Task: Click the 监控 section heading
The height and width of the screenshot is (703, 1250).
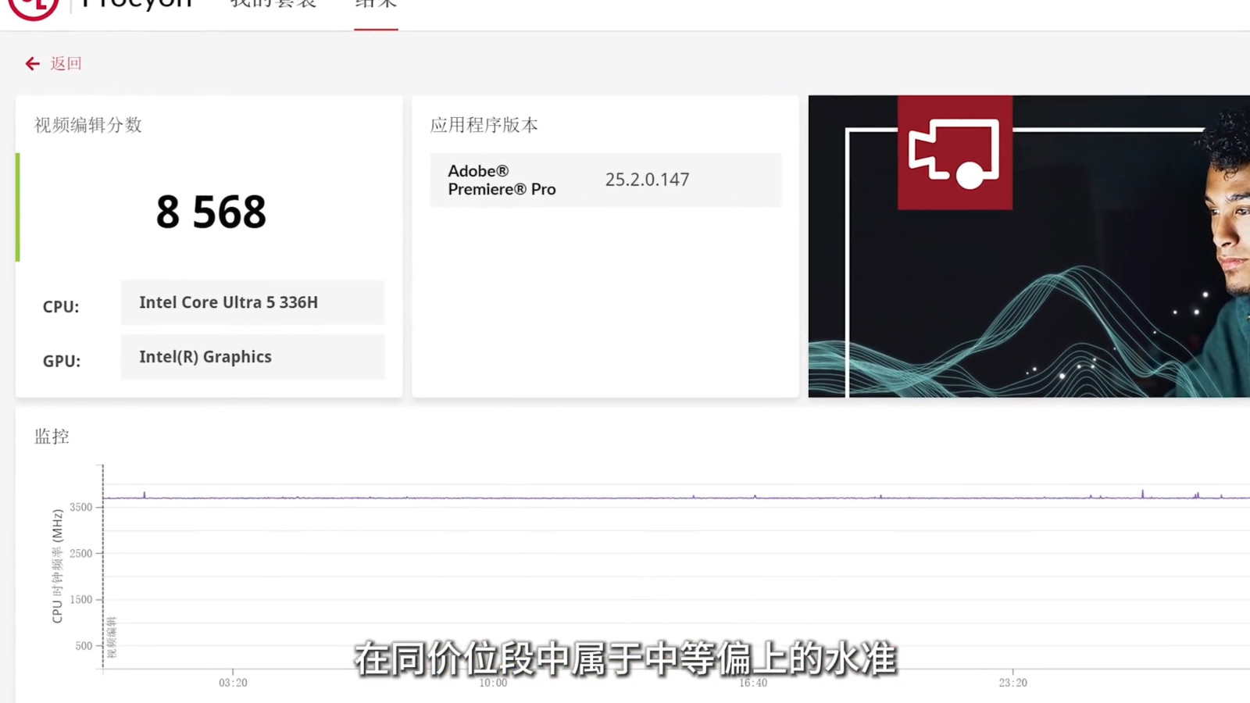Action: (52, 437)
